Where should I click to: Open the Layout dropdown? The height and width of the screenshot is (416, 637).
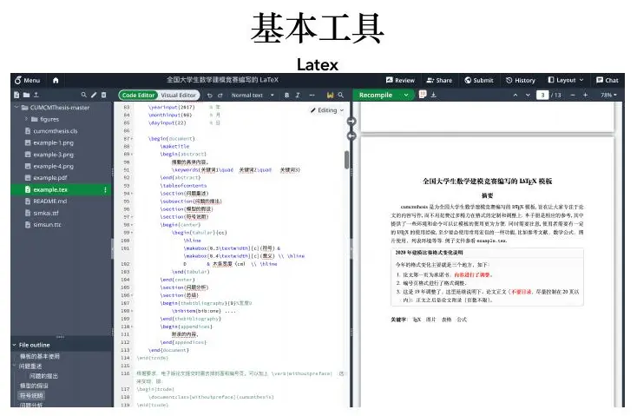566,80
